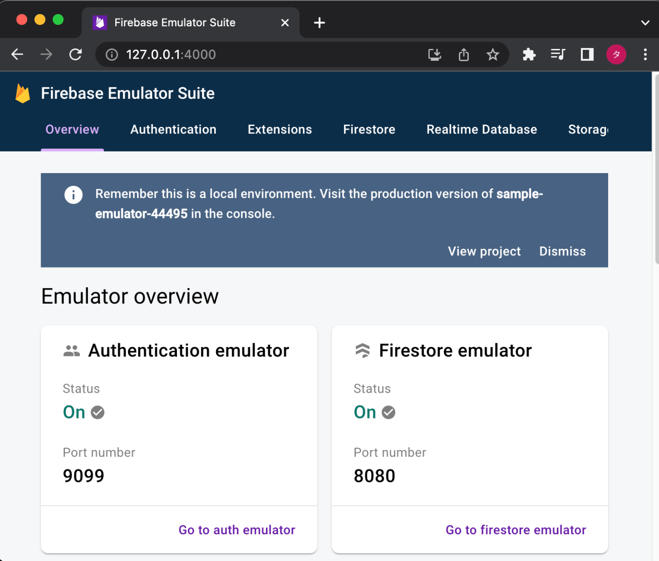Click the page vertical scrollbar
This screenshot has height=561, width=659.
(657, 169)
